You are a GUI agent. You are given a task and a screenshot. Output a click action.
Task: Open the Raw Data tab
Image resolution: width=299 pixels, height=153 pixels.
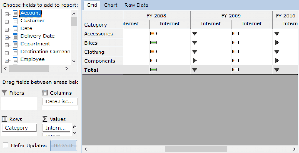coord(136,5)
